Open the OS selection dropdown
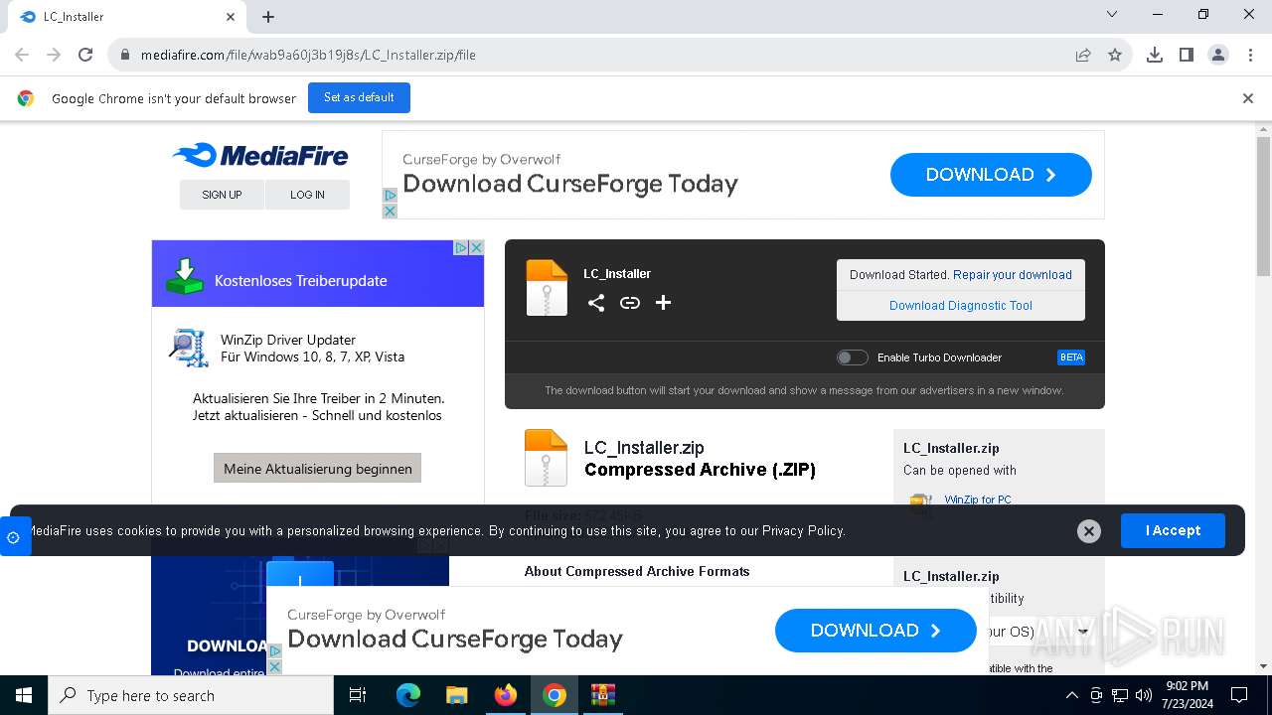This screenshot has width=1272, height=715. (1038, 631)
